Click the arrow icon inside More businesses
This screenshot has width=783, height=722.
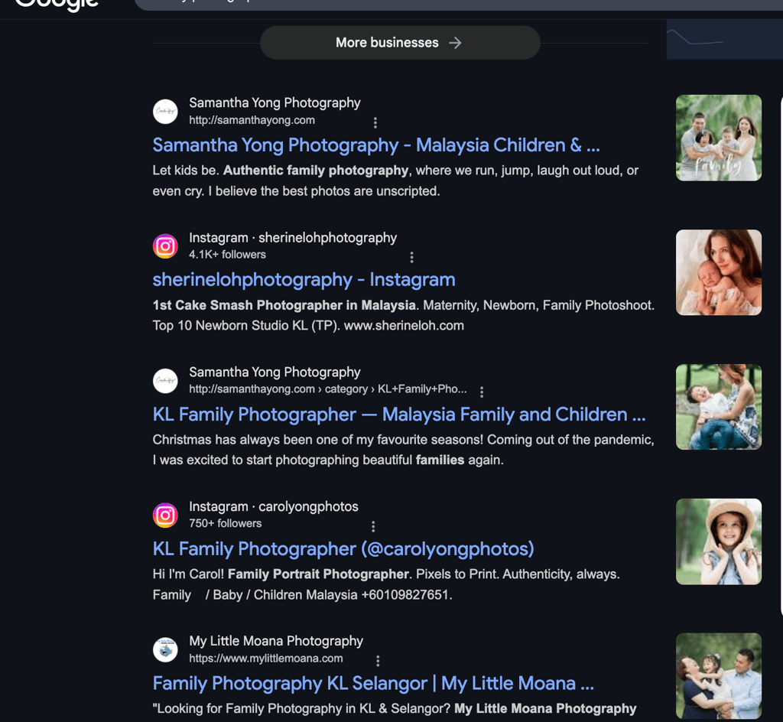pyautogui.click(x=455, y=43)
